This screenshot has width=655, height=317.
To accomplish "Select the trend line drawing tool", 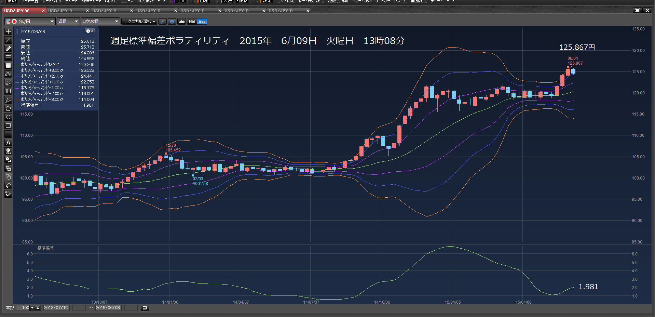I will click(x=8, y=40).
